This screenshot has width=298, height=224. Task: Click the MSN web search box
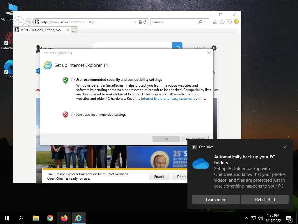(132, 45)
